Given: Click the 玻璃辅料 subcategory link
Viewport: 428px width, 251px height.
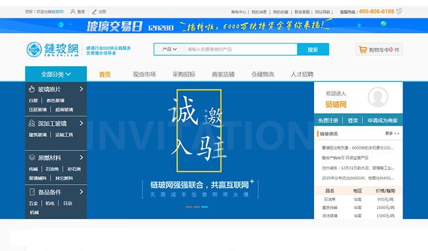Looking at the screenshot, I should [38, 178].
